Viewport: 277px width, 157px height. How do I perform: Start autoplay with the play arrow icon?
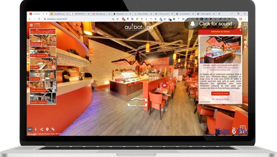point(245,47)
